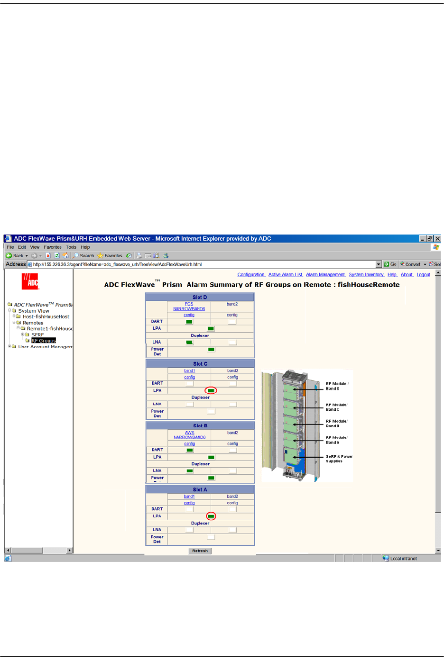
Task: Click the Refresh button below Slot A
Action: click(200, 551)
